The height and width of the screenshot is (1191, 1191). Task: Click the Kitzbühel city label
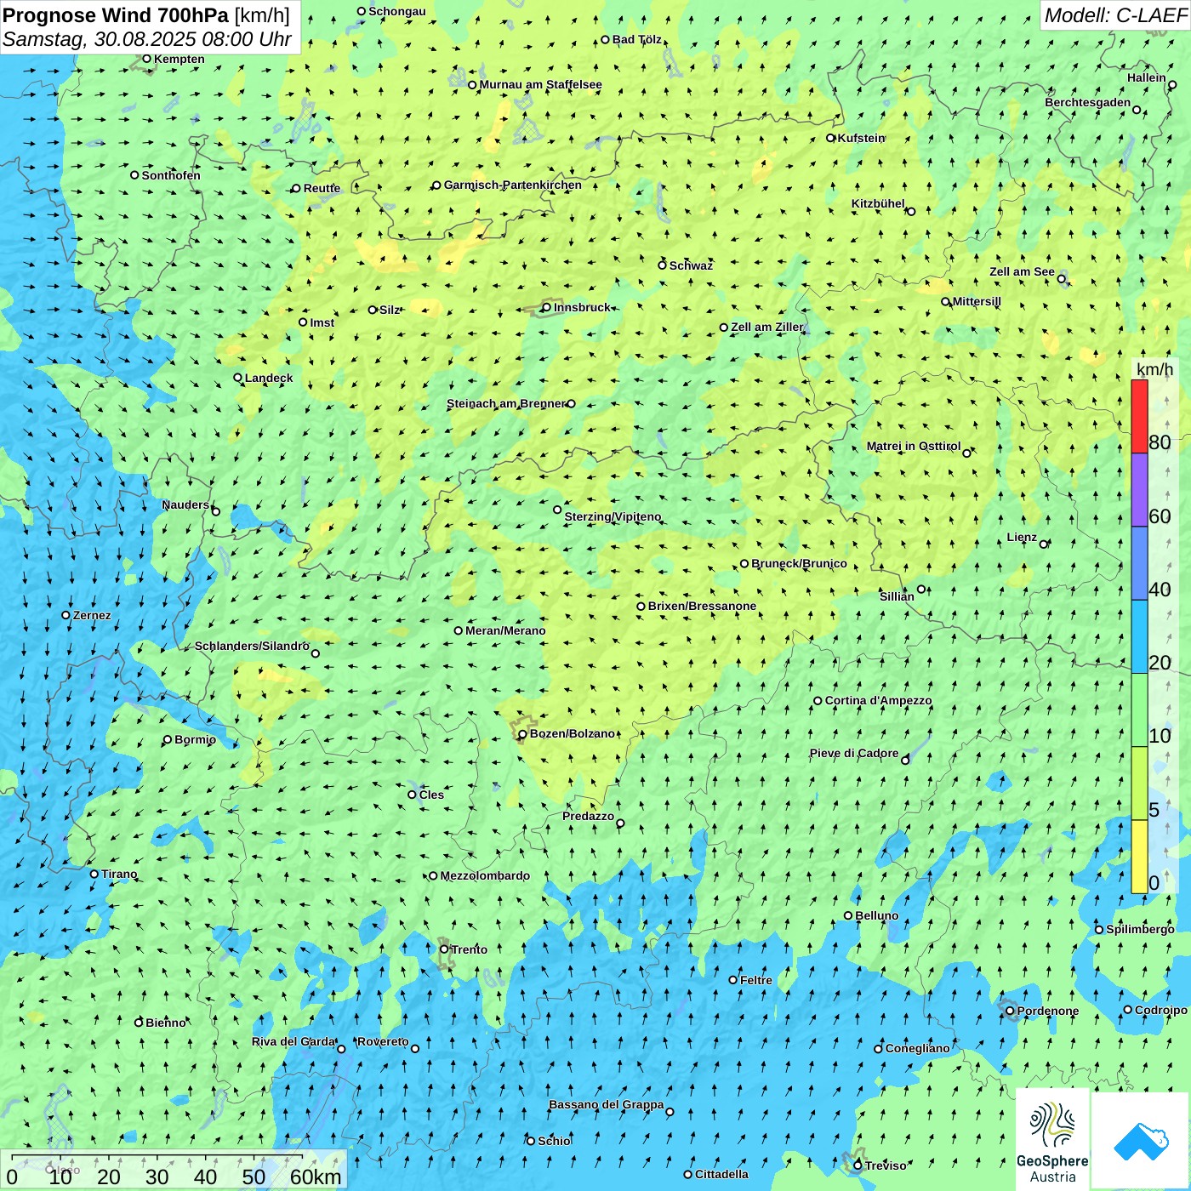(x=878, y=203)
